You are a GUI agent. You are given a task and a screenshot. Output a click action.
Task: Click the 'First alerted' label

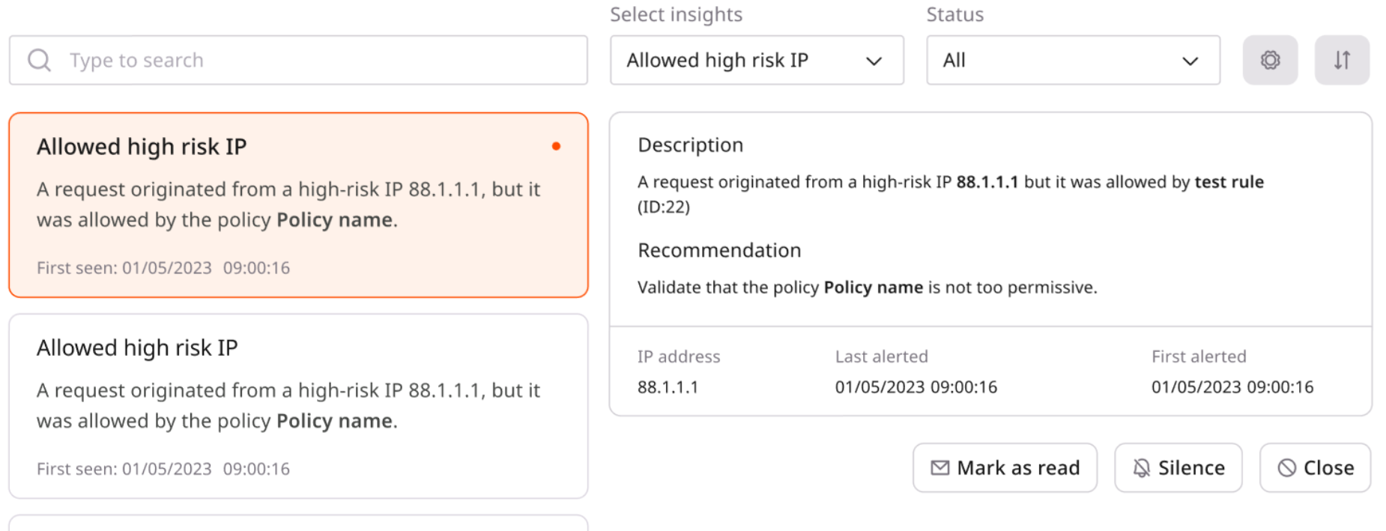point(1199,356)
